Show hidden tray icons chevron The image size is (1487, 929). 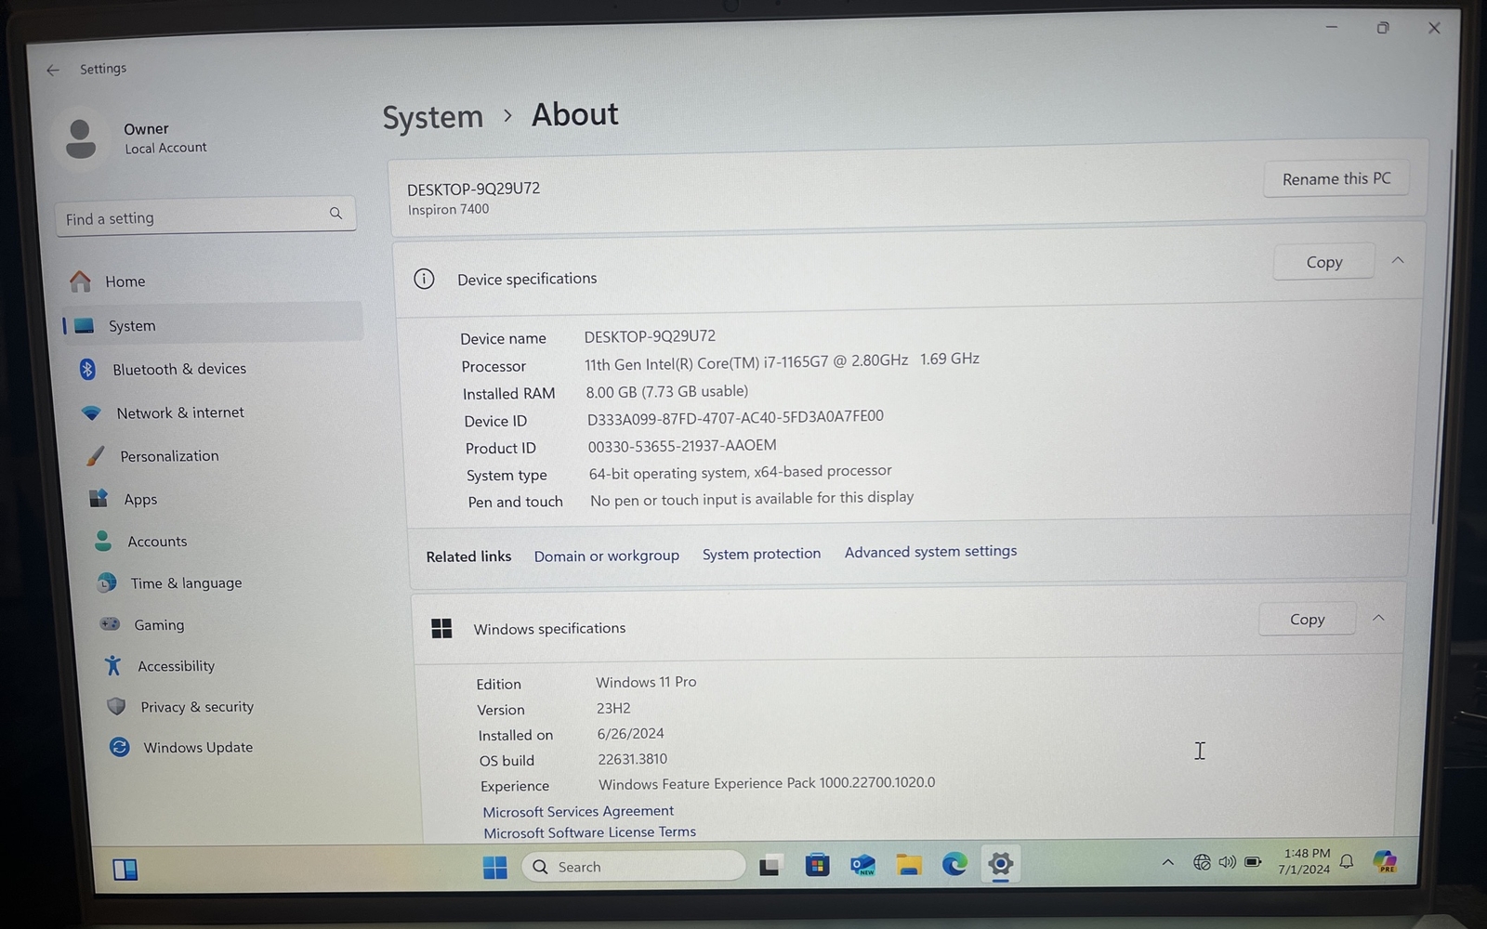pos(1167,863)
